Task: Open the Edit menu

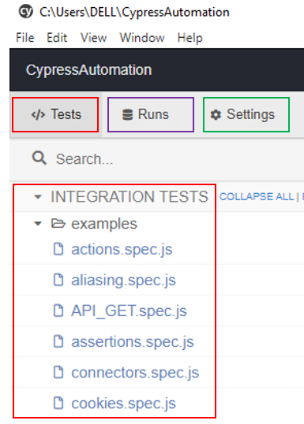Action: tap(57, 38)
